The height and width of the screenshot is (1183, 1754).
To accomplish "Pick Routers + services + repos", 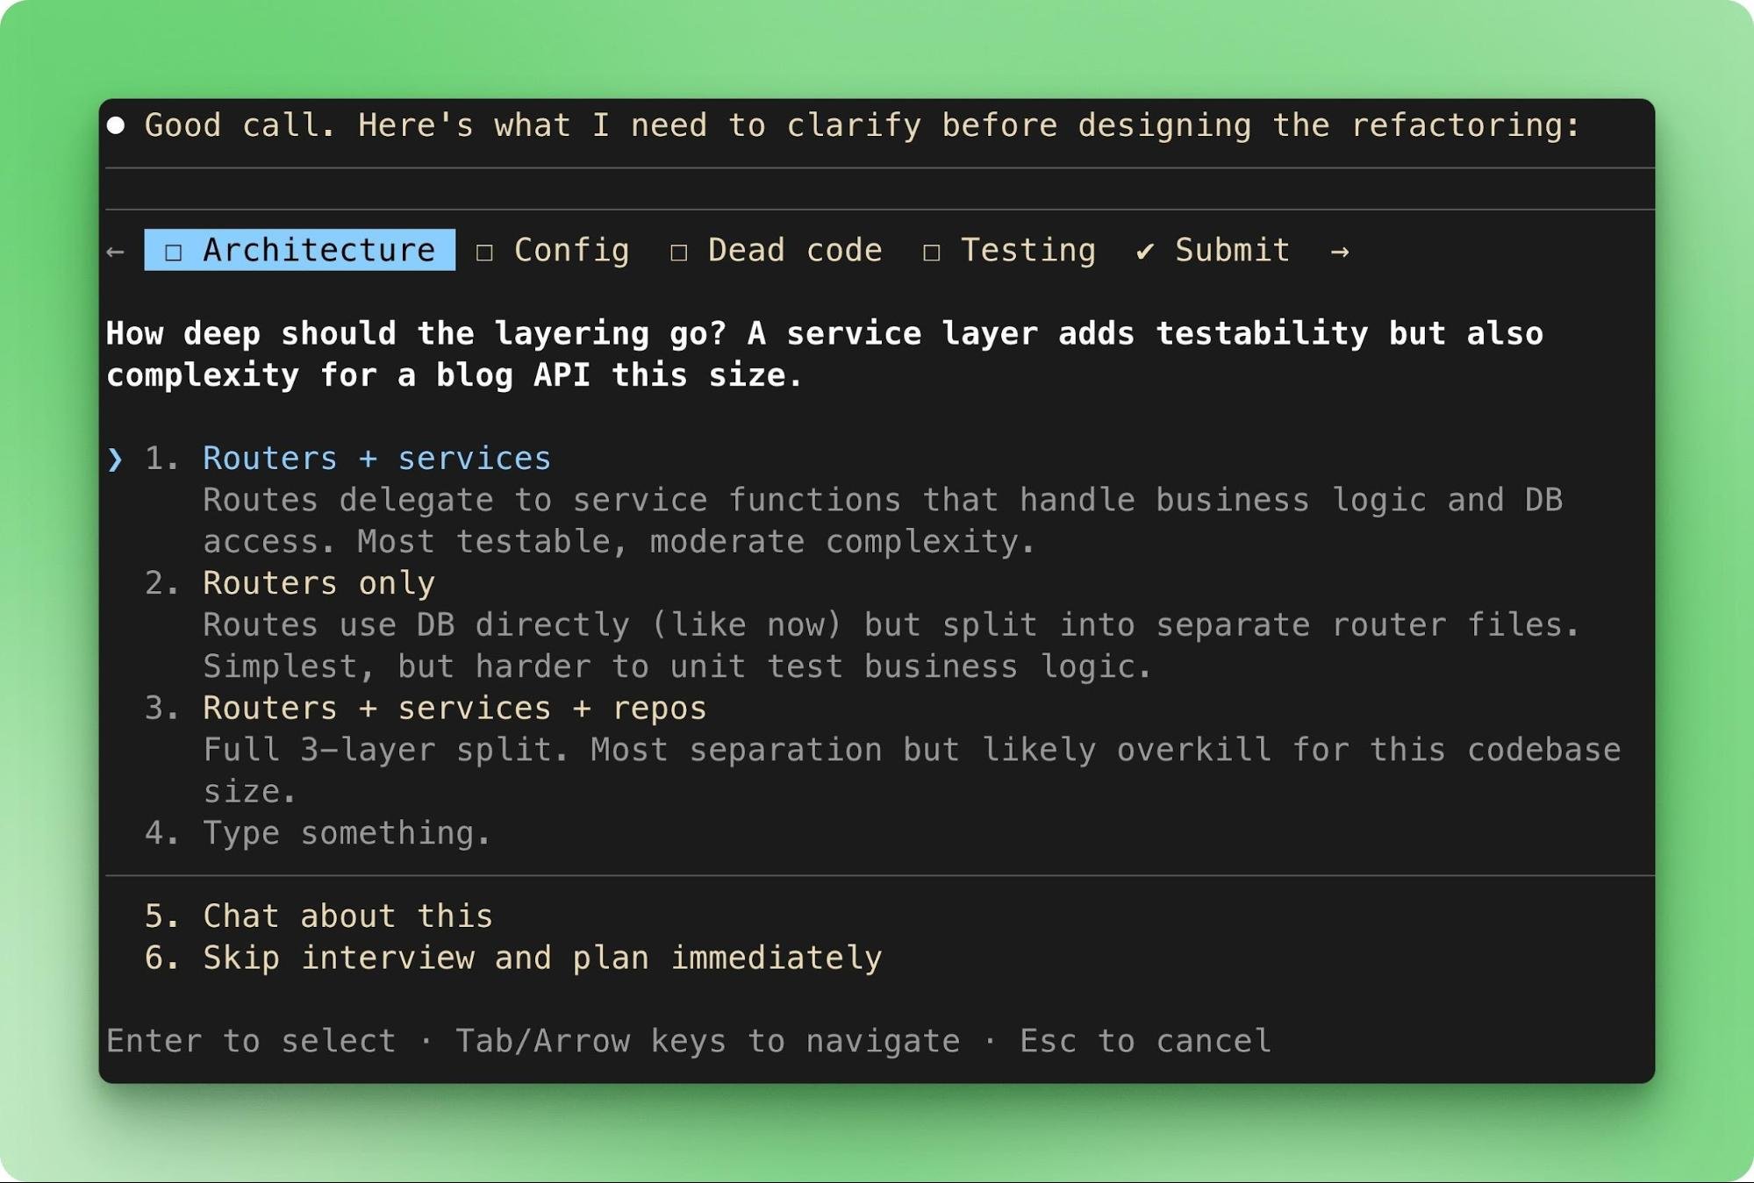I will tap(453, 707).
